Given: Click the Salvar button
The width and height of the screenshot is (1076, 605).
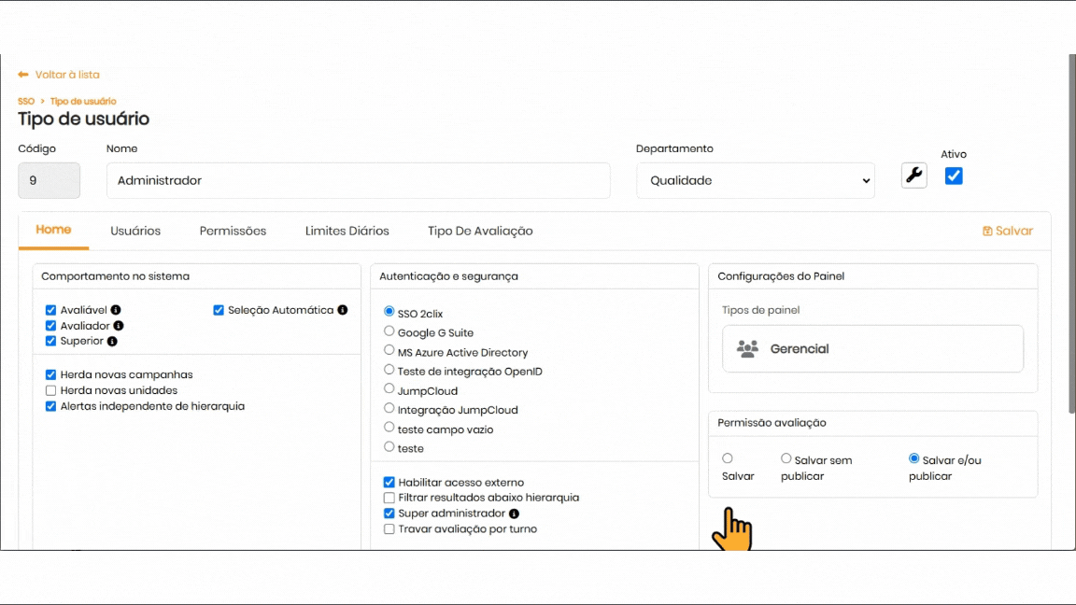Looking at the screenshot, I should pyautogui.click(x=1008, y=231).
